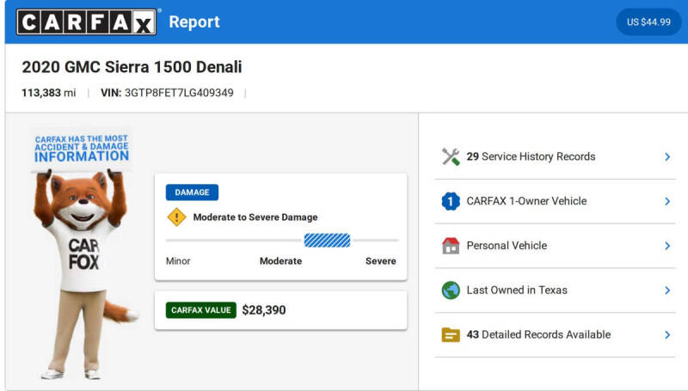Click the 113,383 mi mileage text
The width and height of the screenshot is (688, 391).
(49, 93)
